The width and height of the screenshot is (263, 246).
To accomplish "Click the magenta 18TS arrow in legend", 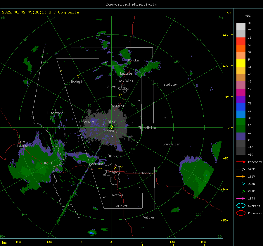I will pos(241,199).
